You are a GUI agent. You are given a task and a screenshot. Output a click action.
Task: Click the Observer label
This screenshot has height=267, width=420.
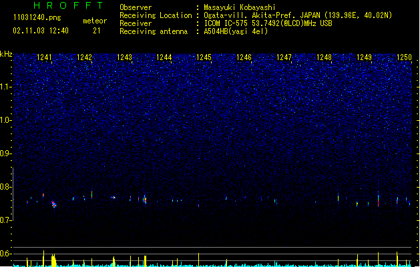point(136,7)
